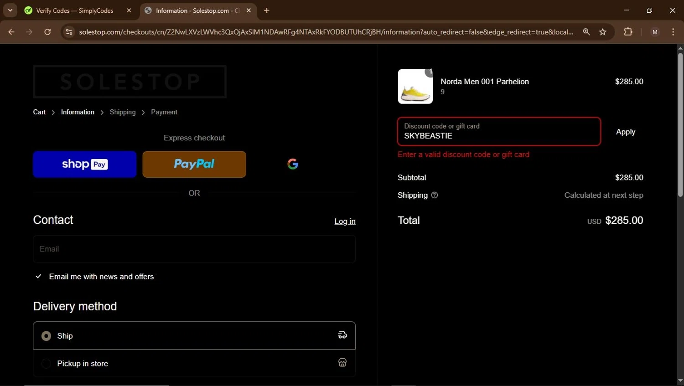Click the zoom magnifier icon in the address bar
684x386 pixels.
point(586,32)
